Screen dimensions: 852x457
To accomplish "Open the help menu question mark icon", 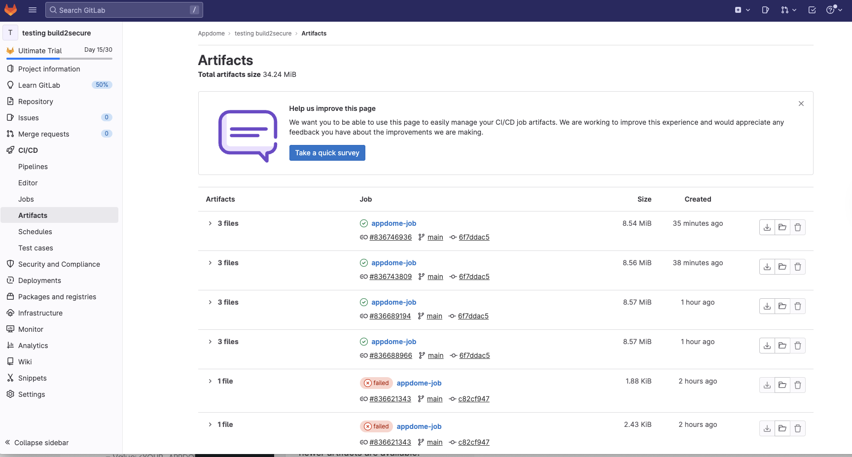I will tap(831, 10).
